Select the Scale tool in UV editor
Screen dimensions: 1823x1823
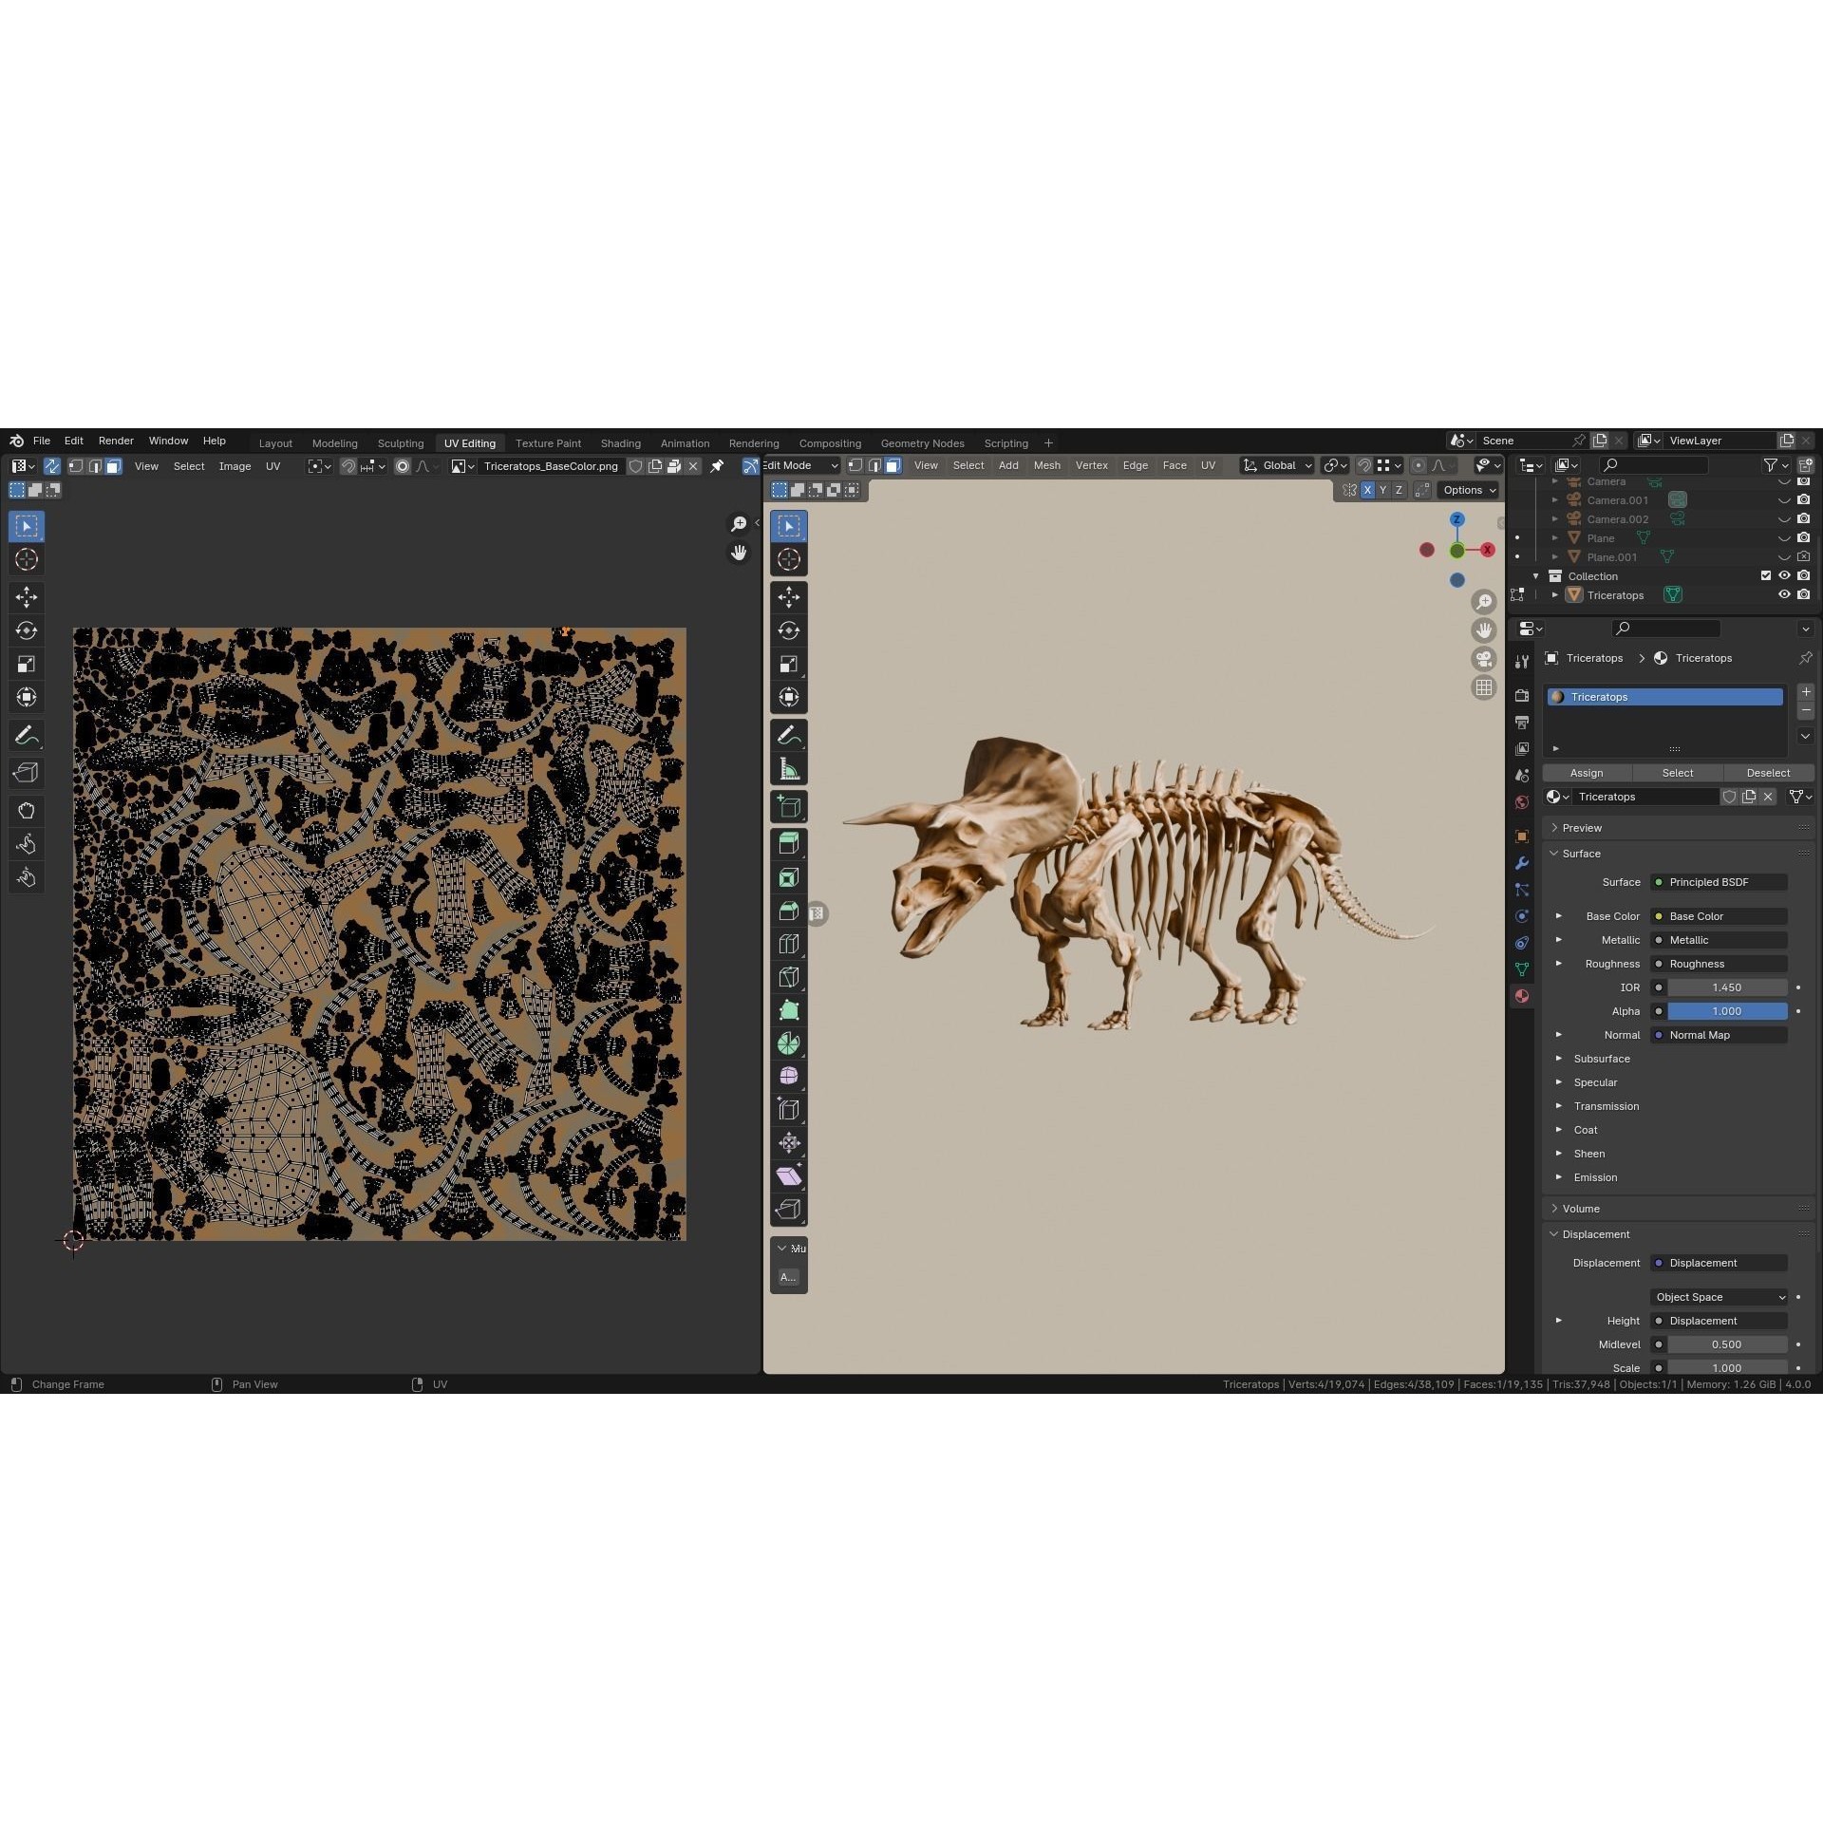(x=27, y=664)
